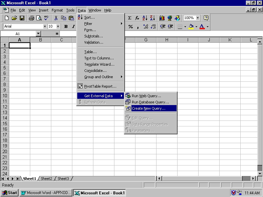The height and width of the screenshot is (197, 263).
Task: Click the antivirus shield tray icon
Action: [233, 193]
